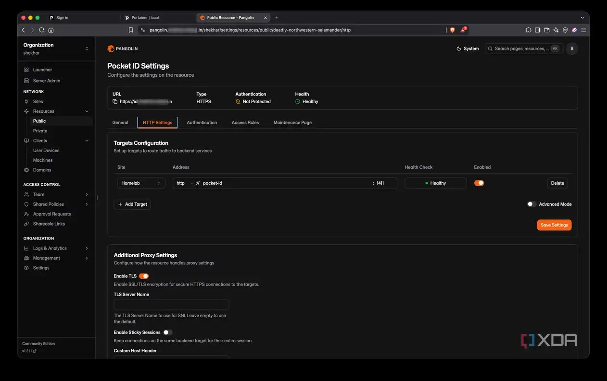The height and width of the screenshot is (381, 607).
Task: Switch System theme toggle
Action: pos(468,48)
